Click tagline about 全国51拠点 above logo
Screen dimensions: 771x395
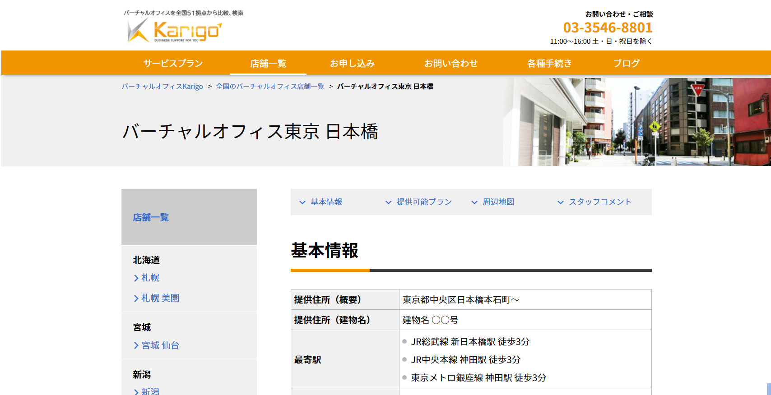184,13
